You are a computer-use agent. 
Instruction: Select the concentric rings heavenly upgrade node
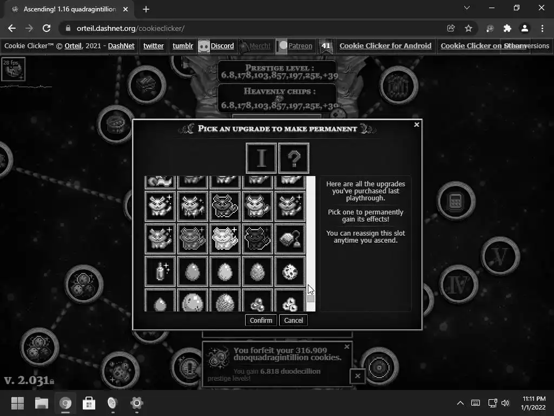[379, 367]
